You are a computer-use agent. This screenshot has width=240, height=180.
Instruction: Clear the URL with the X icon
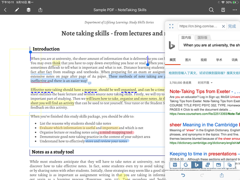point(223,26)
